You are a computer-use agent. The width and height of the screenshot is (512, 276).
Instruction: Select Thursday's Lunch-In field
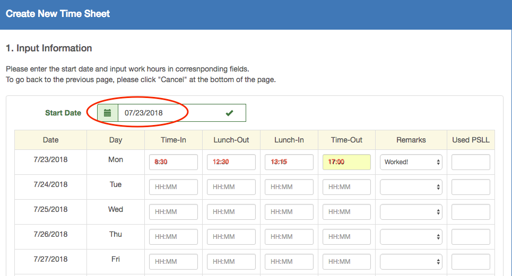289,237
